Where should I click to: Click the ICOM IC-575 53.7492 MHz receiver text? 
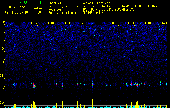click(x=109, y=9)
